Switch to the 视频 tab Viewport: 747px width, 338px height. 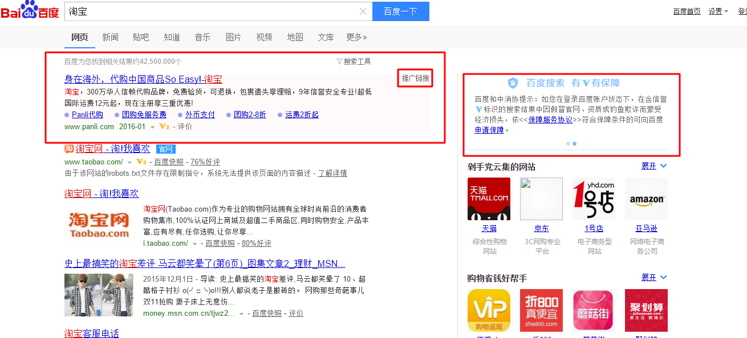coord(264,37)
